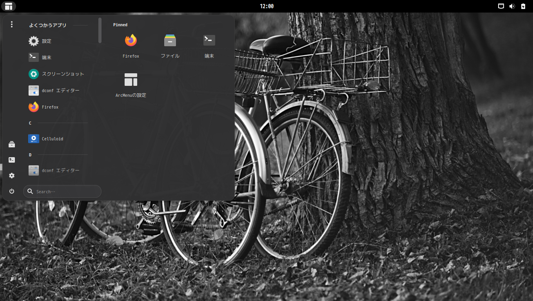Select the 設定 text entry
Screen dimensions: 533x301
[47, 41]
